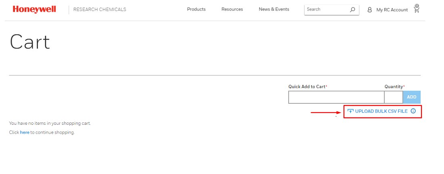
Task: Open the shopping cart icon in header
Action: tap(417, 10)
